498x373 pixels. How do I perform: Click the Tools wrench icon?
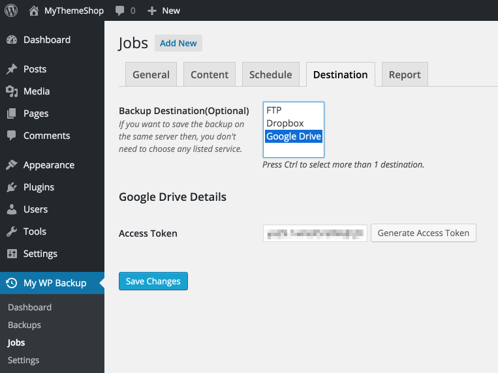(x=12, y=231)
